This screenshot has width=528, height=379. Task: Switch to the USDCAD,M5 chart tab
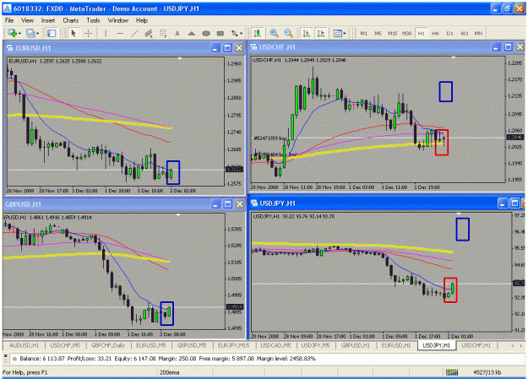tap(275, 345)
